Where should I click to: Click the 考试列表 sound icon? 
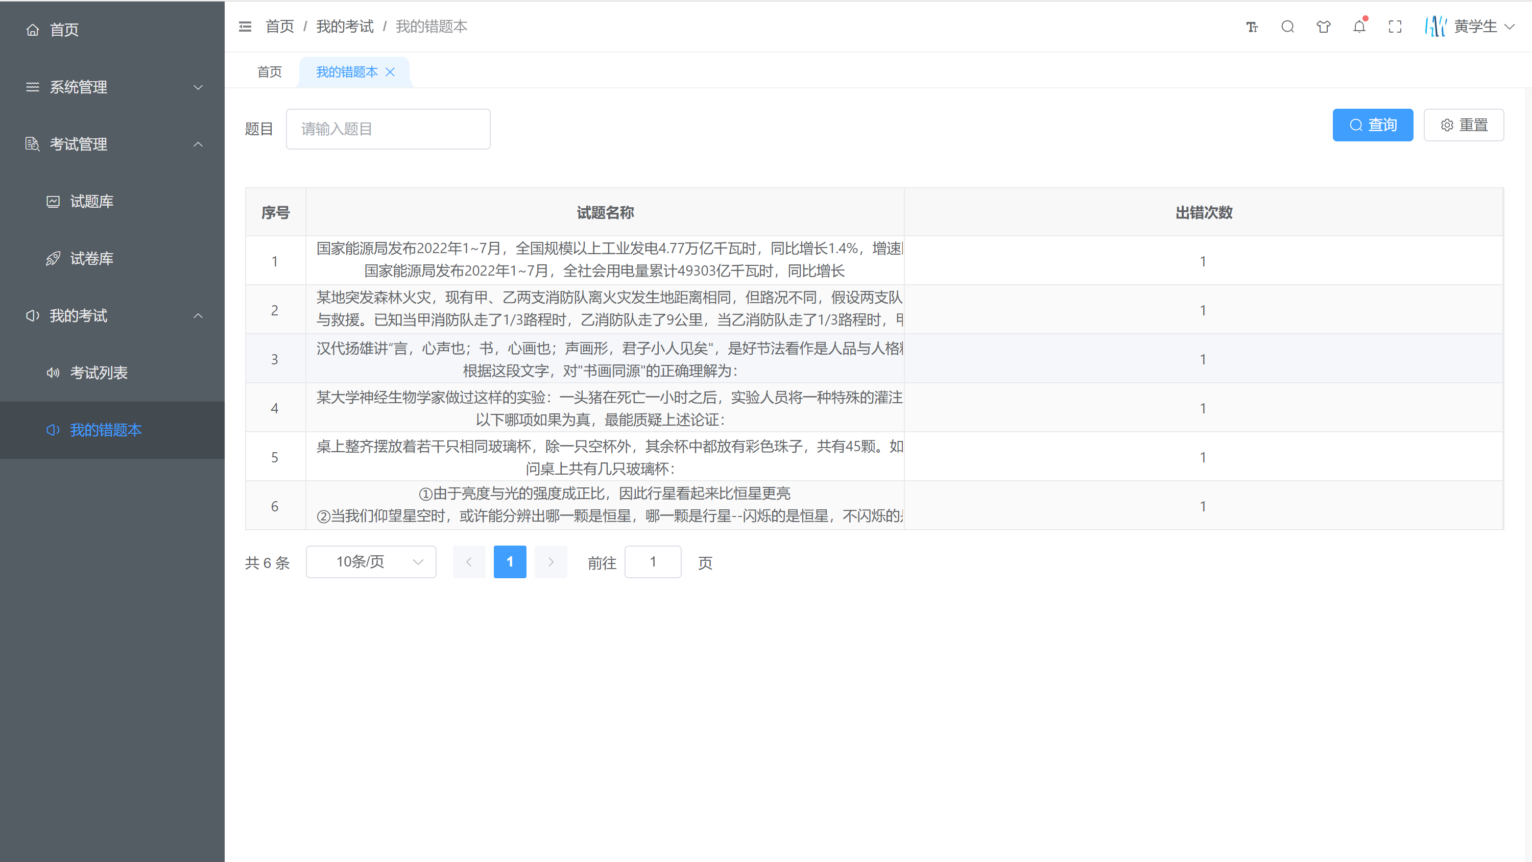(54, 373)
